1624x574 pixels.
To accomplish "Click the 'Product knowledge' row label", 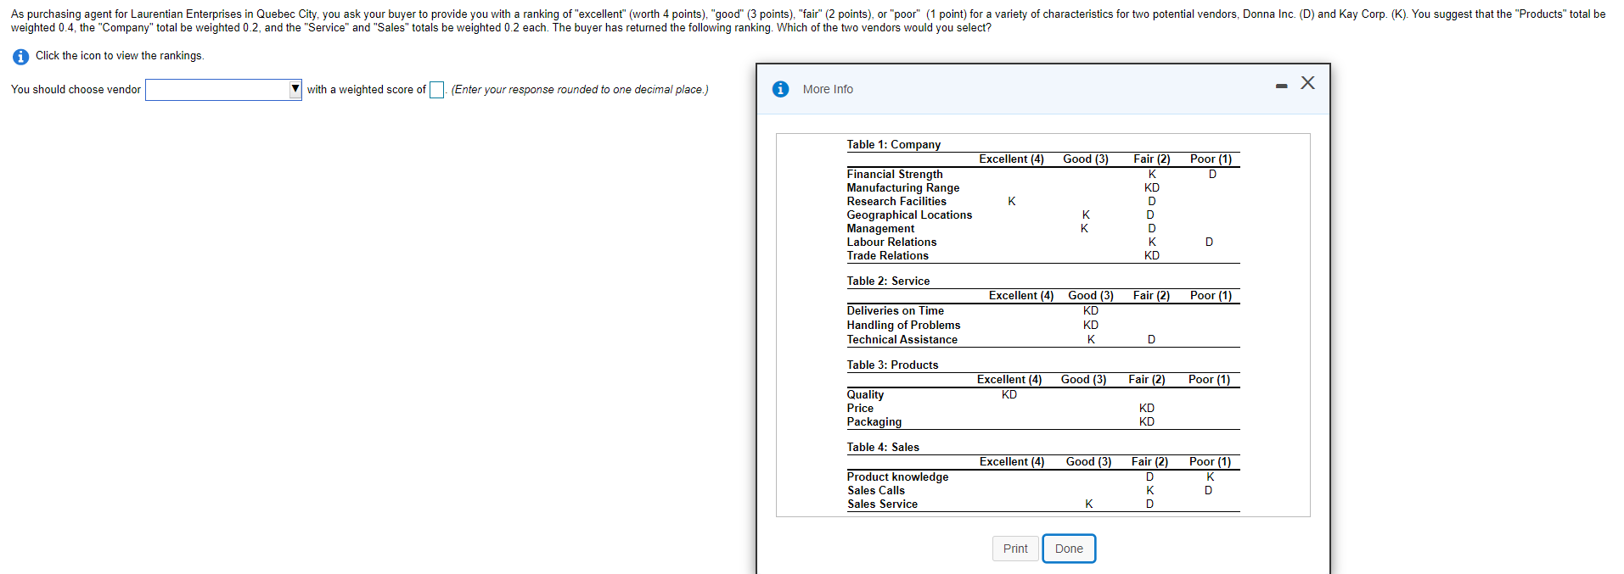I will pos(897,477).
